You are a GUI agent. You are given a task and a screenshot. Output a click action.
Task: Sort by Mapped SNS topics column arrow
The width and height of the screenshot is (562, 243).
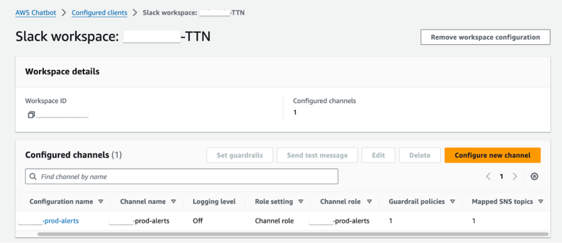point(541,202)
